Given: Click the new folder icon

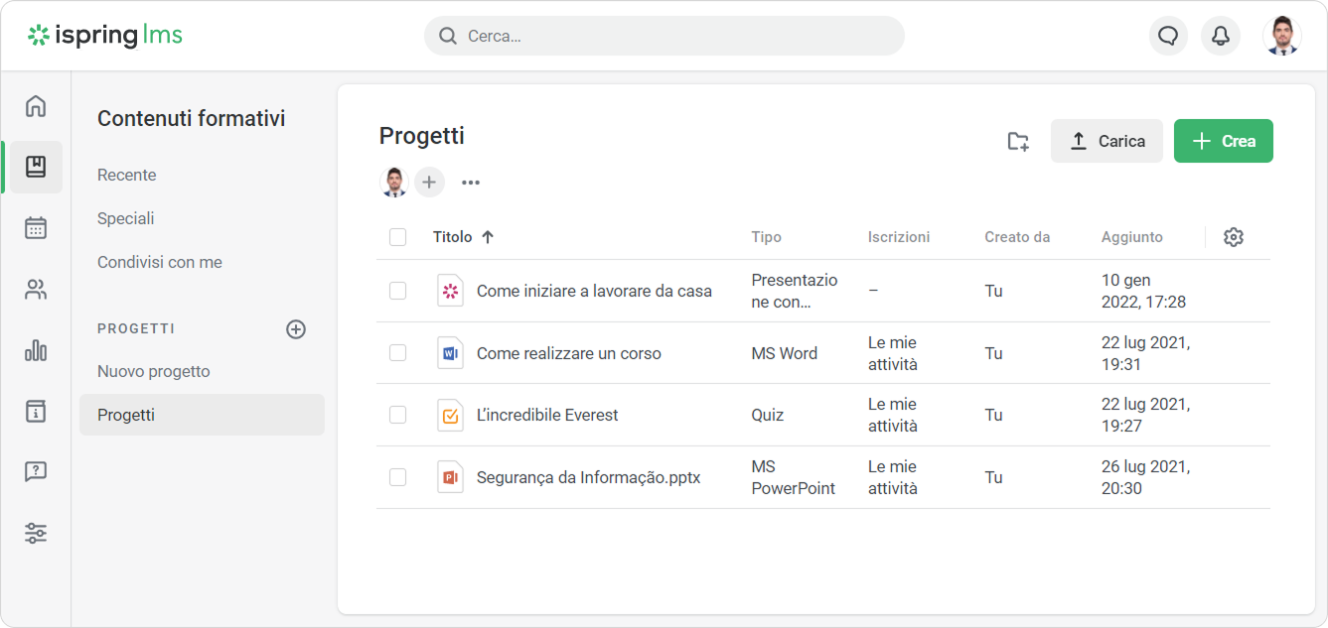Looking at the screenshot, I should coord(1018,141).
